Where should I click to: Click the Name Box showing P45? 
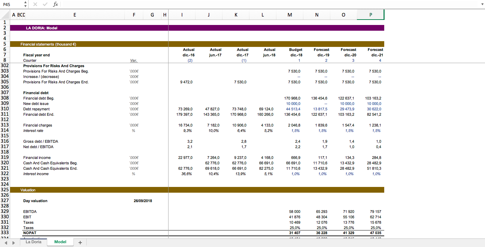12,4
